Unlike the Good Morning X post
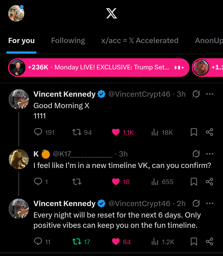Screen dimensions: 223x256 pos(116,132)
